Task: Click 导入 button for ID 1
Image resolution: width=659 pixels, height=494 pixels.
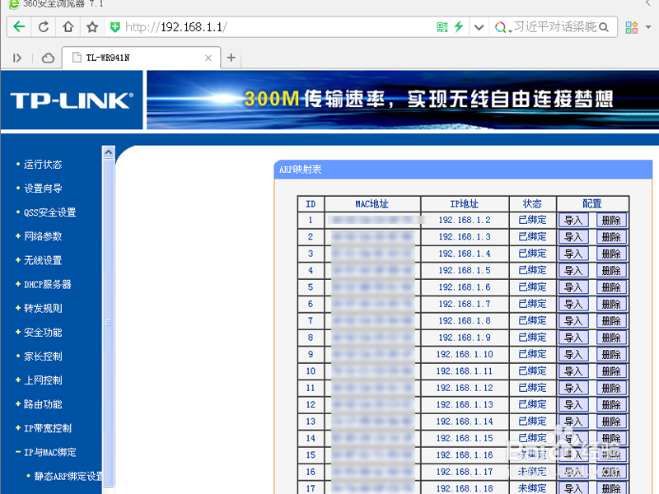Action: point(573,220)
